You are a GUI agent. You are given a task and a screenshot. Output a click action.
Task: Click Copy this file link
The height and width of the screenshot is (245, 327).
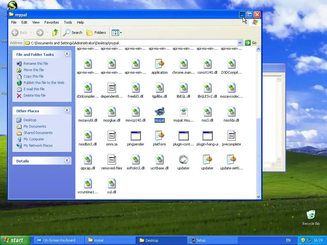click(x=33, y=76)
